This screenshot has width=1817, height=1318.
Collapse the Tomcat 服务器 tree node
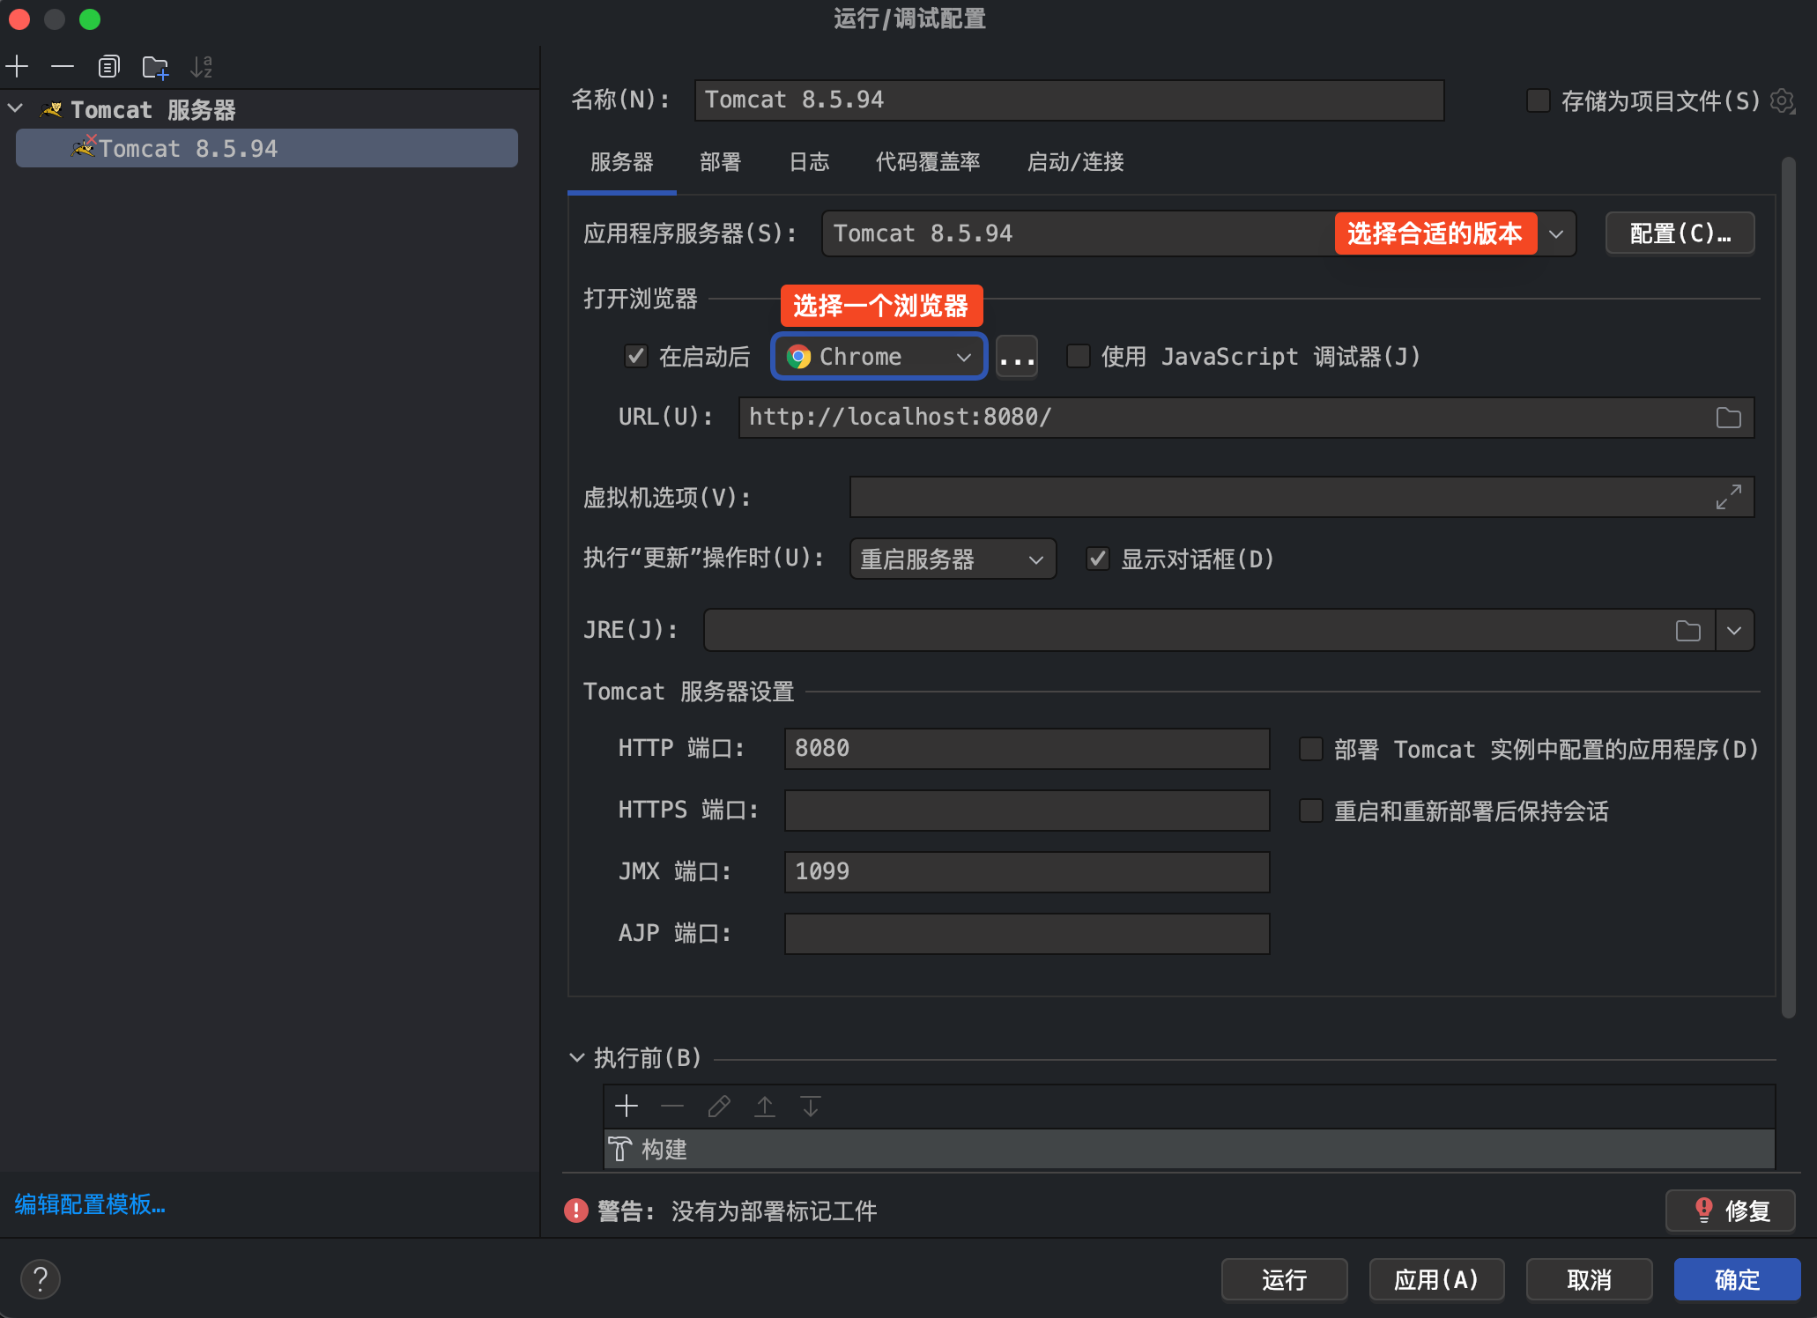click(x=16, y=109)
